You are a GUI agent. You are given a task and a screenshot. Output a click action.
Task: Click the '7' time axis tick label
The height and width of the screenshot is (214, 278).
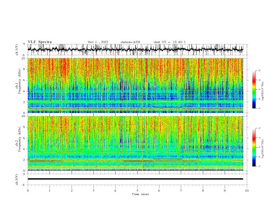pyautogui.click(x=181, y=191)
